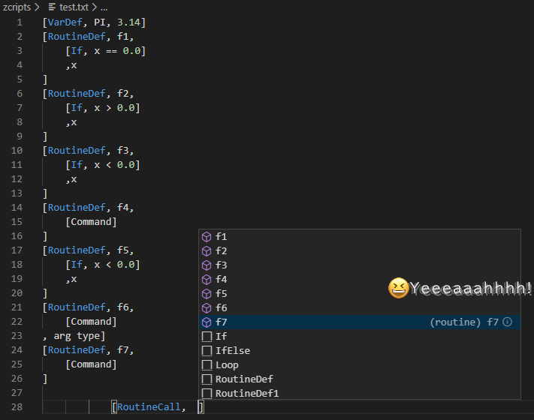The width and height of the screenshot is (534, 420).
Task: Pick the RoutineDef1 snippet suggestion
Action: coord(246,394)
